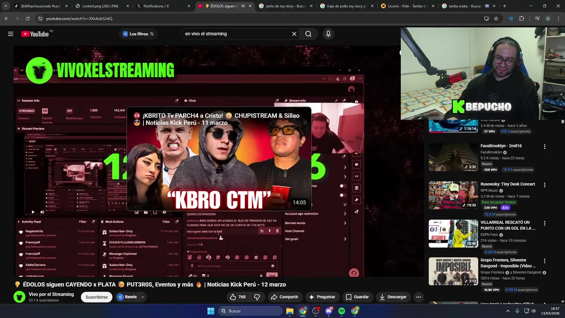The image size is (565, 318).
Task: Bookmark this page with the star icon
Action: pyautogui.click(x=496, y=19)
